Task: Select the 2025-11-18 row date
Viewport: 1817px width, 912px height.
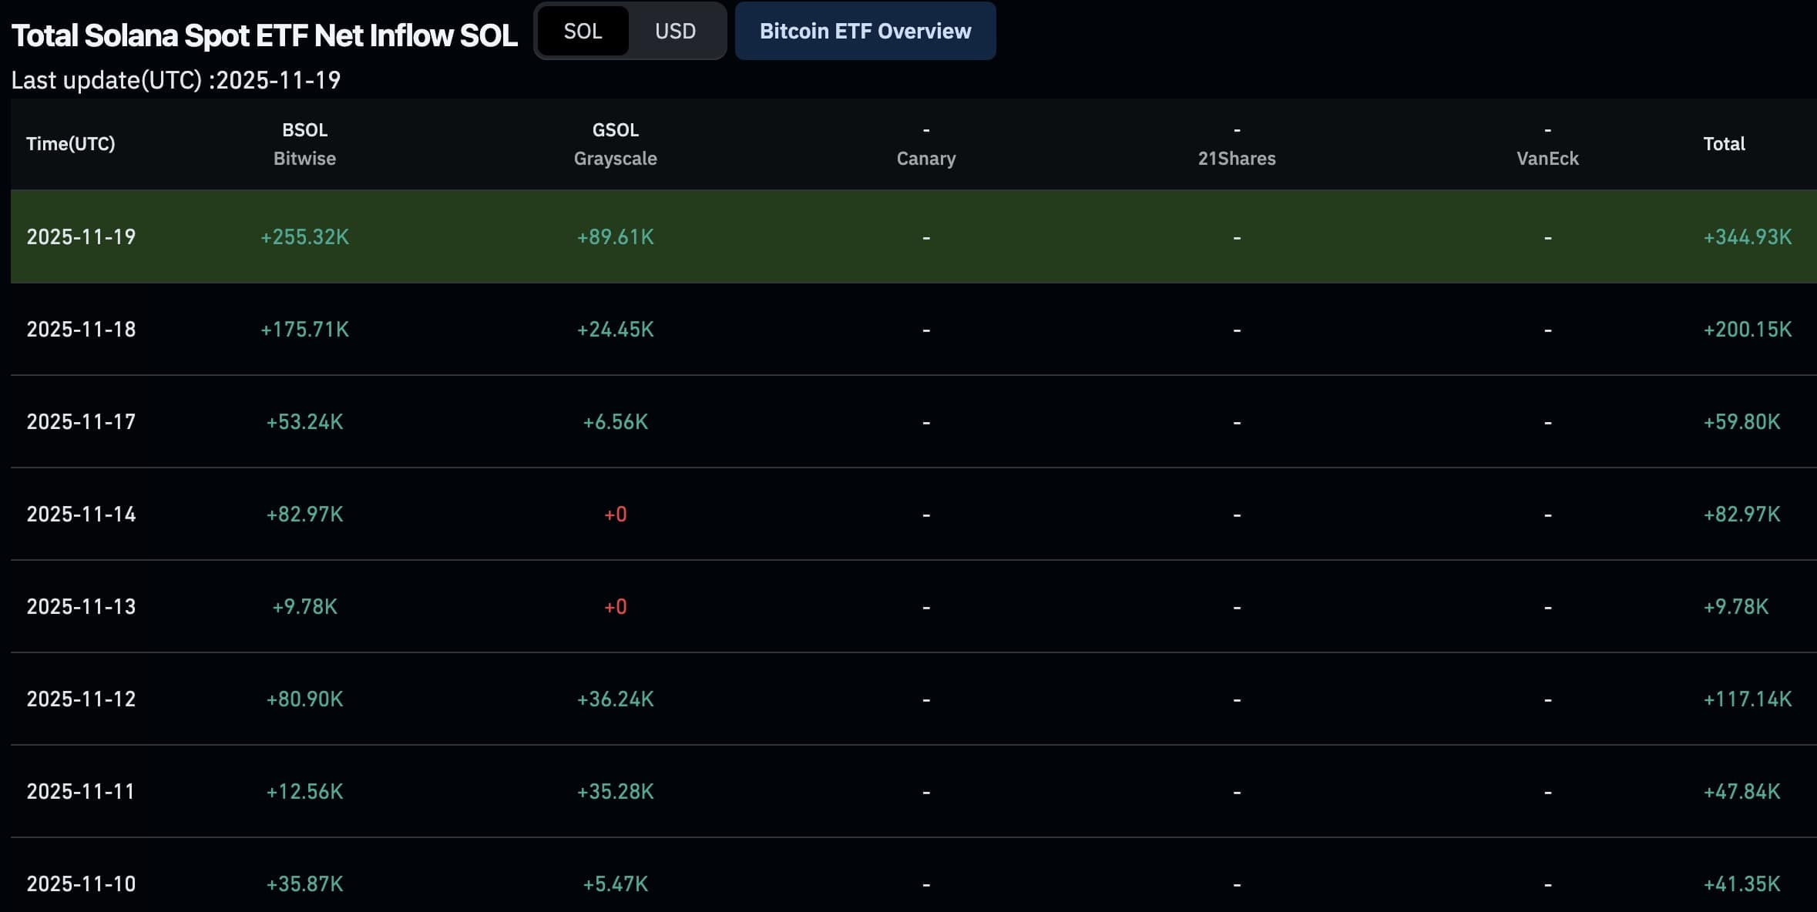Action: coord(81,329)
